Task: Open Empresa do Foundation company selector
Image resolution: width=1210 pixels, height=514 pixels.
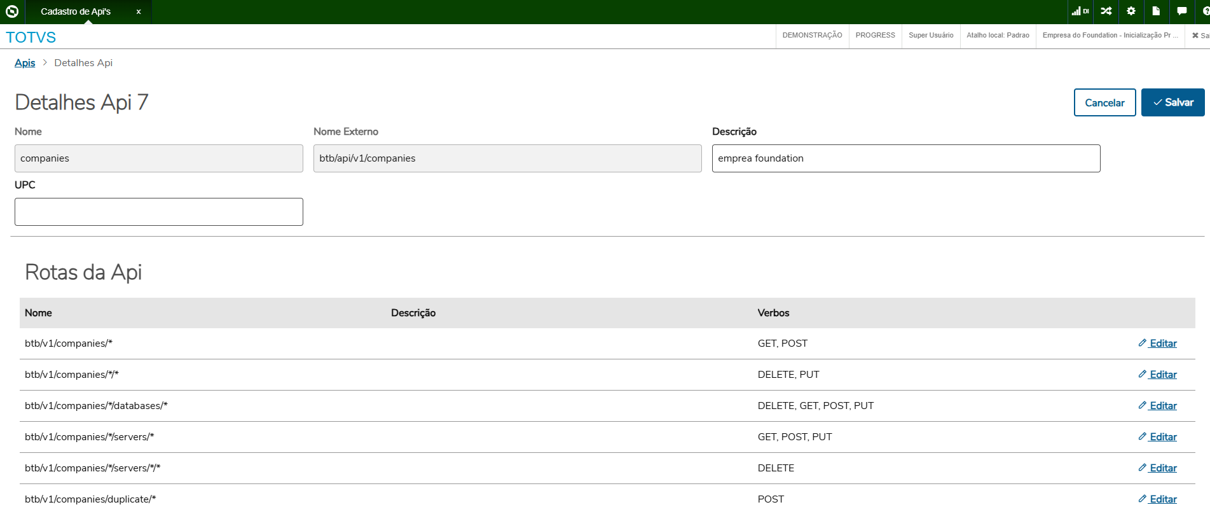Action: tap(1110, 36)
